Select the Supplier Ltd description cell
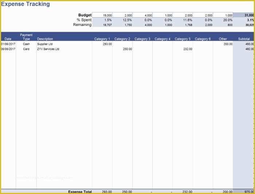 pyautogui.click(x=45, y=44)
